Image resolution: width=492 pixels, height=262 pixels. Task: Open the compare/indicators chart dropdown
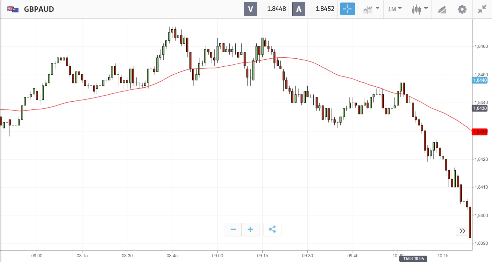pos(371,9)
